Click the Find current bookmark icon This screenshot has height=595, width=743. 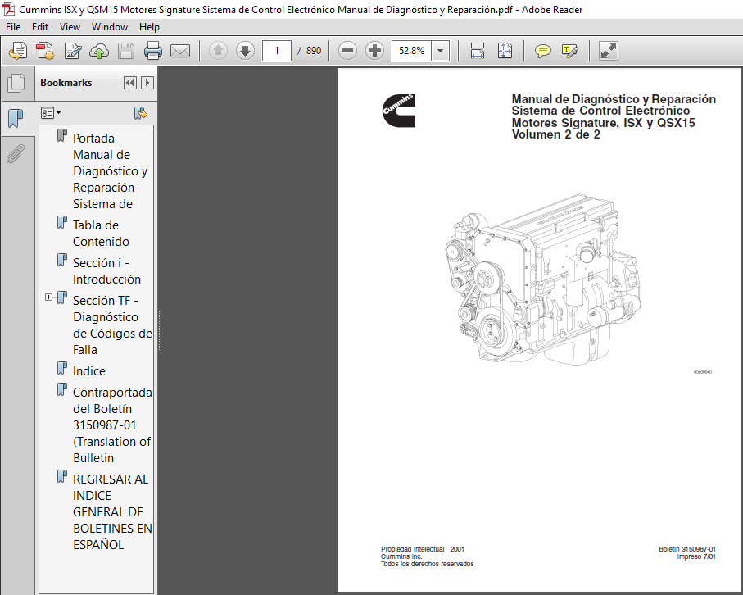[x=141, y=113]
